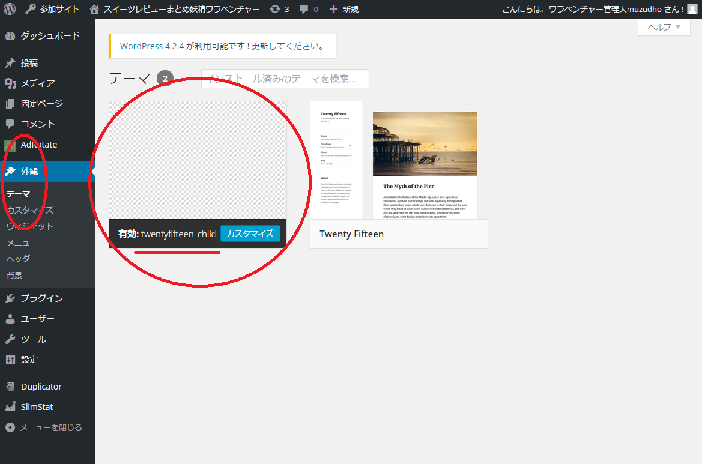Click the SlimStat chart icon
Screen dimensions: 702x464
click(x=10, y=407)
